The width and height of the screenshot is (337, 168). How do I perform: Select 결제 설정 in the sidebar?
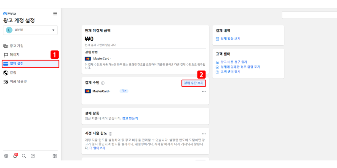30,64
